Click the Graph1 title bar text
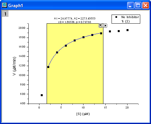The width and height of the screenshot is (151, 124). click(16, 6)
